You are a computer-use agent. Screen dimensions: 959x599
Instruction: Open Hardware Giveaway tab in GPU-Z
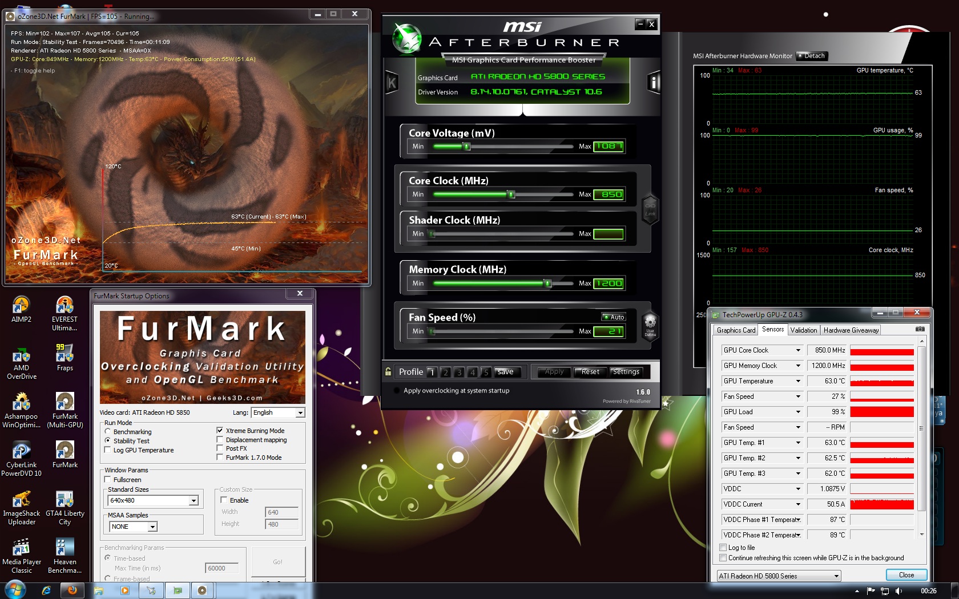[x=851, y=330]
